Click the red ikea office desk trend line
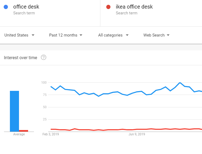202x154 pixels. tap(126, 129)
